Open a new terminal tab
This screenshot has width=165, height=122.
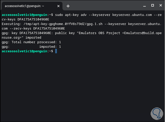(68, 6)
